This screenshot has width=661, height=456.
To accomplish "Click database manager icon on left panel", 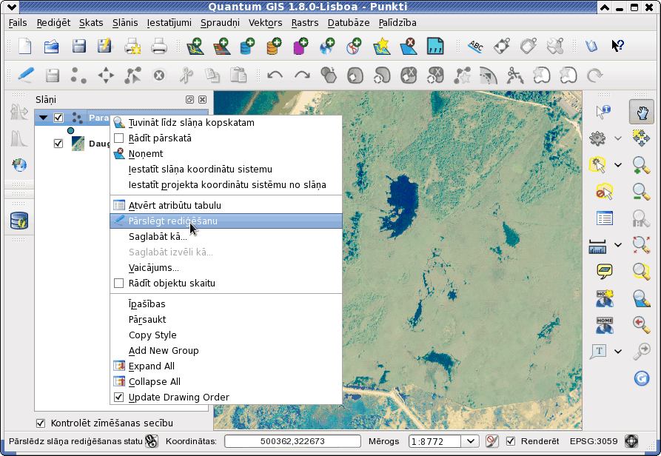I will pos(19,221).
